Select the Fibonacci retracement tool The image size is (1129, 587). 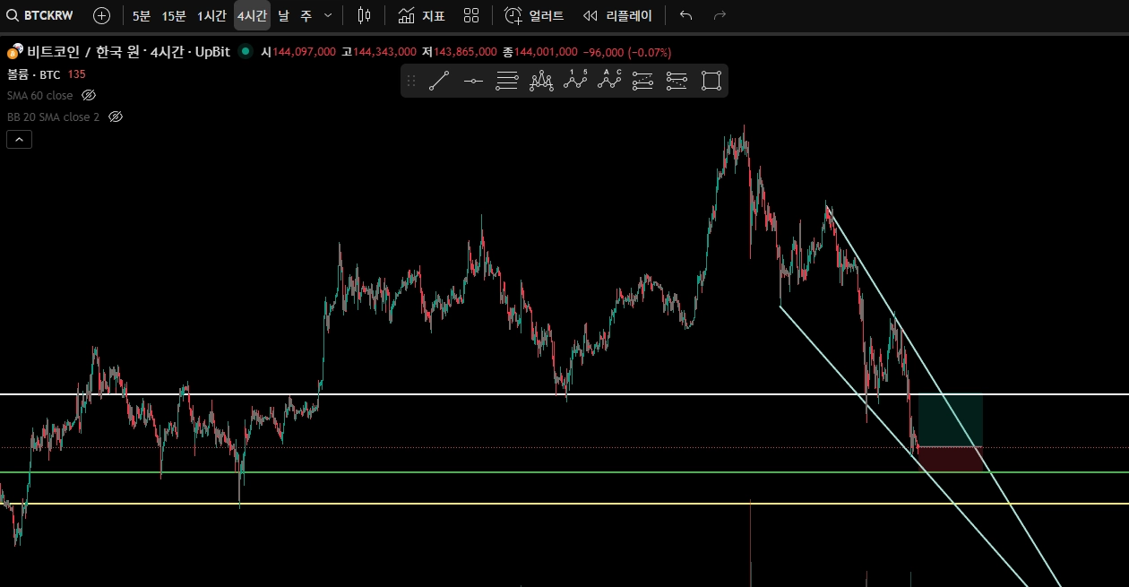coord(507,81)
